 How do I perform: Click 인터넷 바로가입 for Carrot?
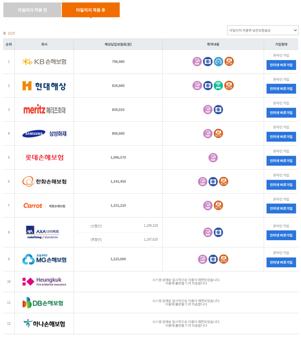[281, 208]
